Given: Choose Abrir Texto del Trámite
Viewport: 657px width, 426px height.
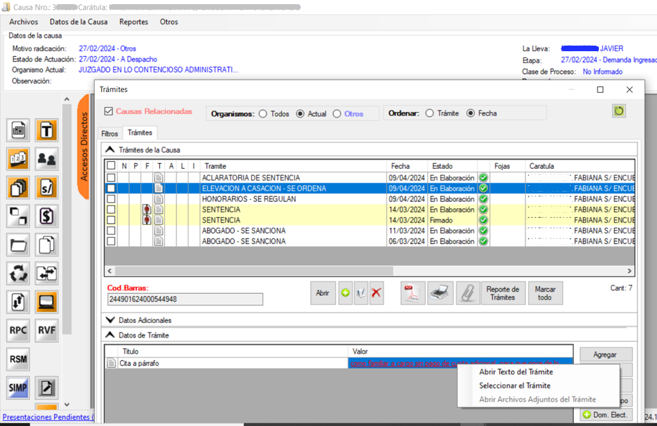Looking at the screenshot, I should 516,372.
